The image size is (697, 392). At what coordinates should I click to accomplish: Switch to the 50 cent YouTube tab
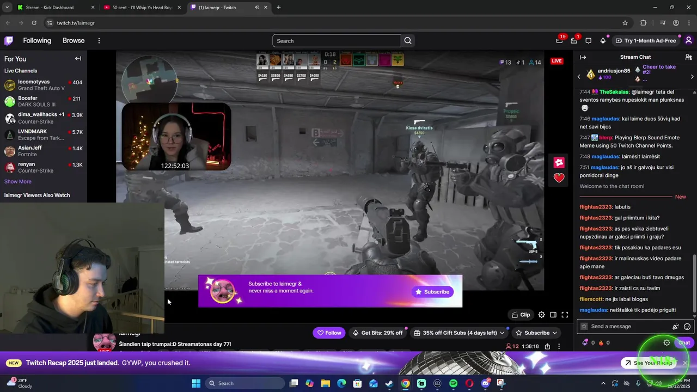click(142, 8)
